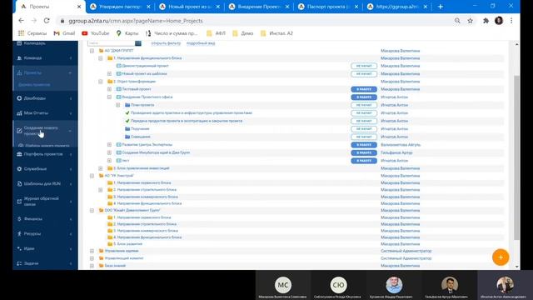
Task: Open a new browser tab
Action: [441, 7]
